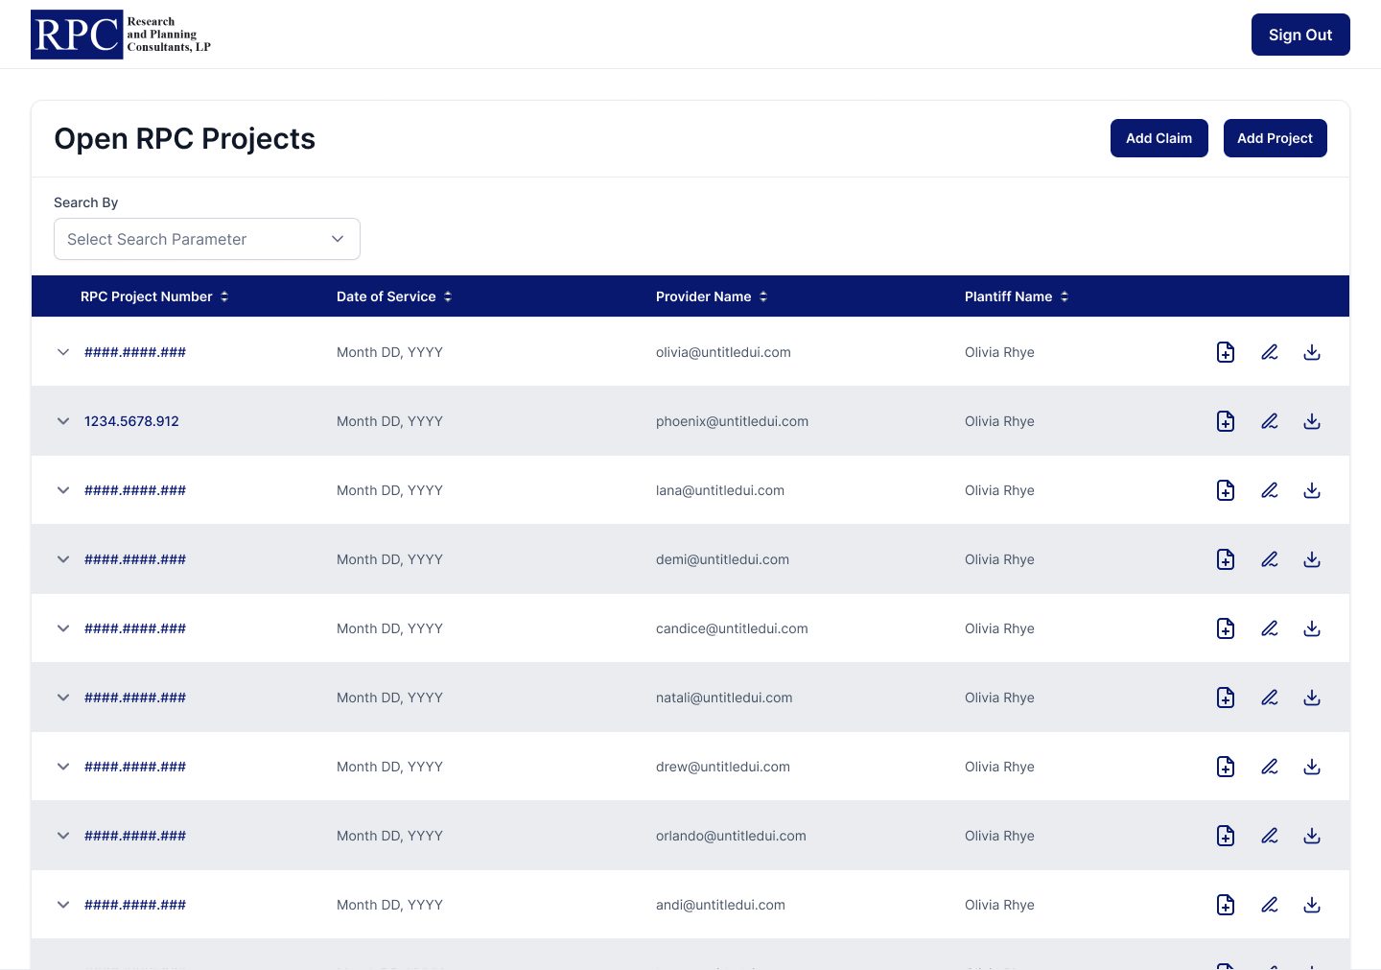This screenshot has width=1381, height=970.
Task: Edit project 1234.5678.912 with the pencil icon
Action: click(1269, 421)
